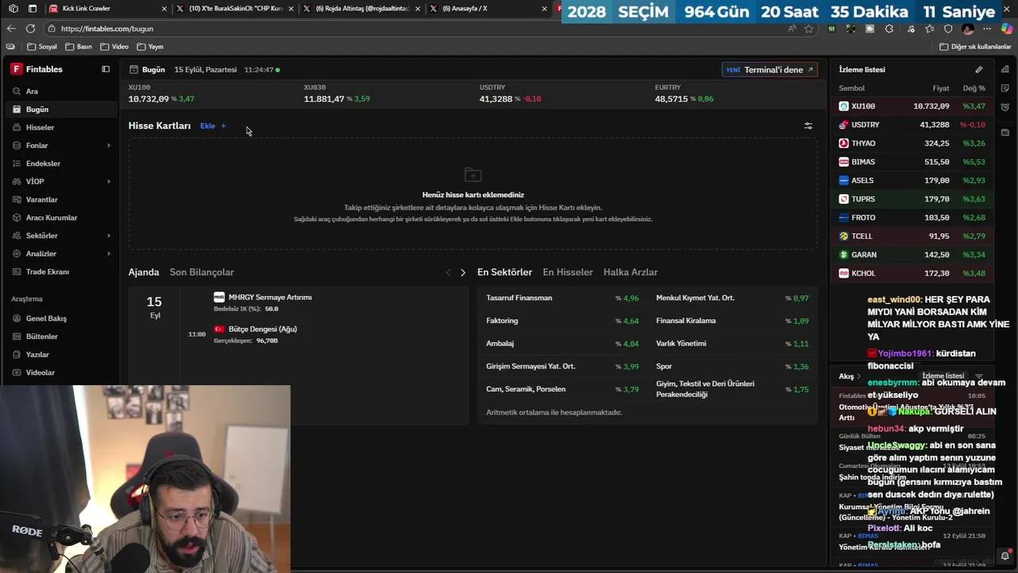Click the browser back arrow

coord(10,29)
